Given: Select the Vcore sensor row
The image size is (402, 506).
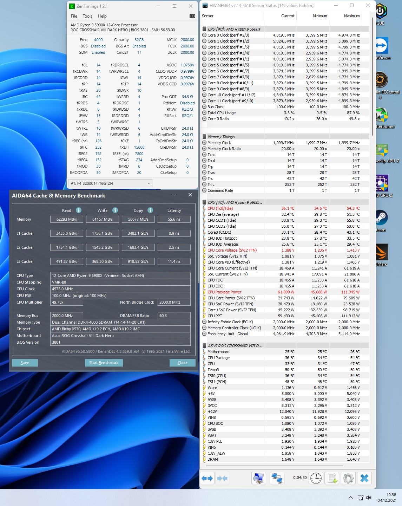Looking at the screenshot, I should (285, 388).
